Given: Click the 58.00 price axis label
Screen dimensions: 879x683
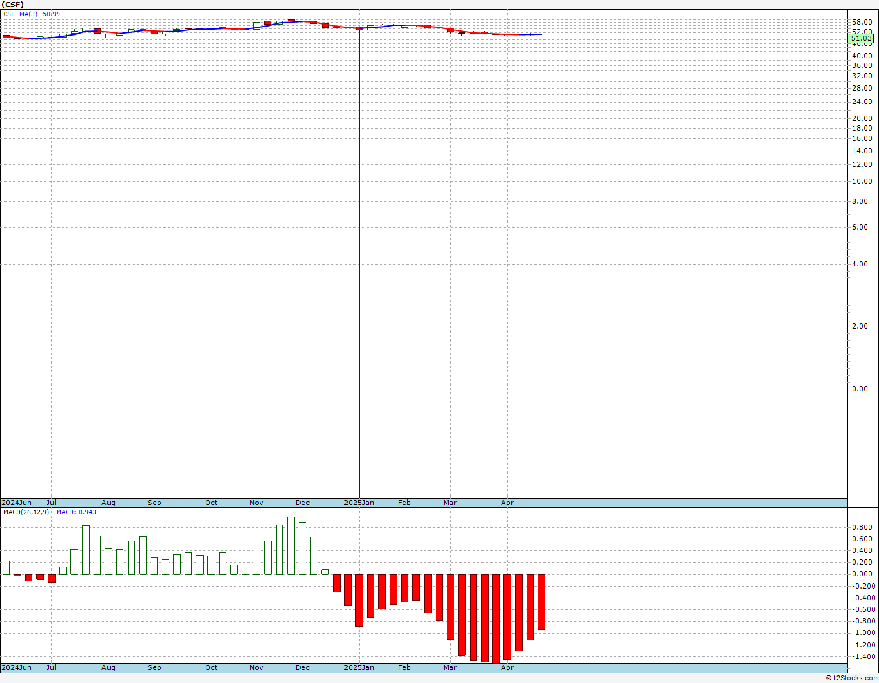Looking at the screenshot, I should (x=862, y=22).
